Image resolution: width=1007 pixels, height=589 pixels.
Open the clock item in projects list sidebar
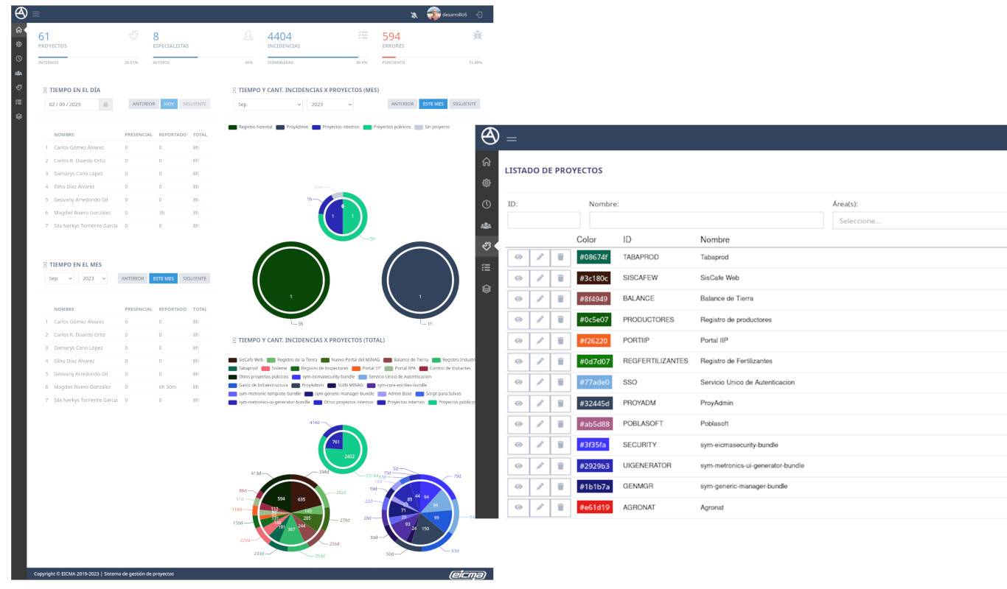[x=487, y=204]
